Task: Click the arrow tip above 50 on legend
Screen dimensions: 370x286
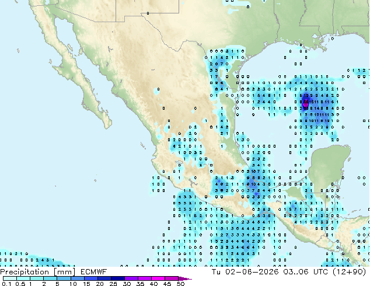Action: [x=185, y=278]
